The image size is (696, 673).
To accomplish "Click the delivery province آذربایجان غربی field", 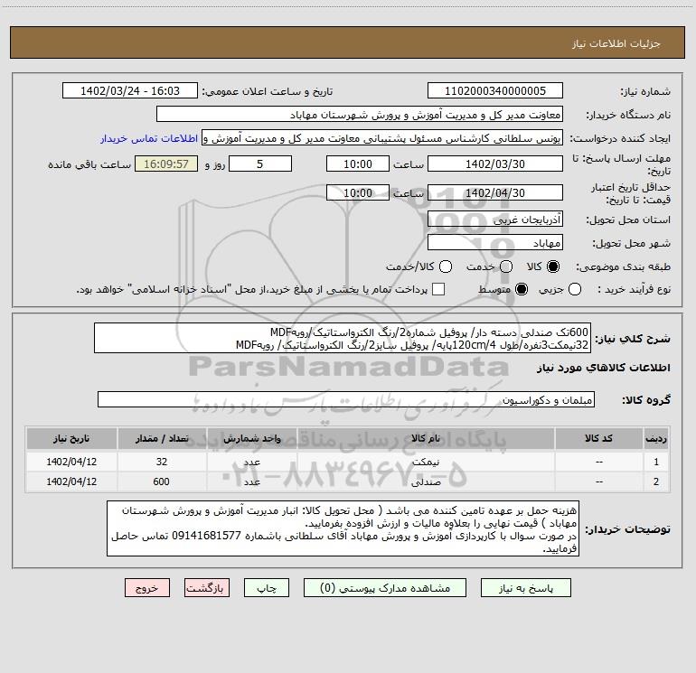I will coord(495,219).
